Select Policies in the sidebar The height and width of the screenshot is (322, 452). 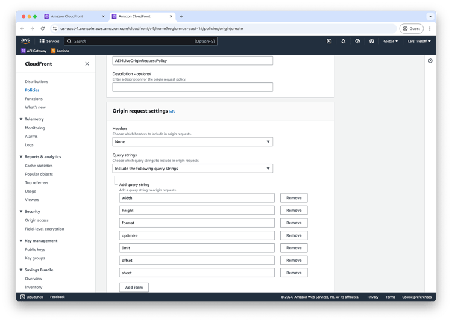pos(32,90)
